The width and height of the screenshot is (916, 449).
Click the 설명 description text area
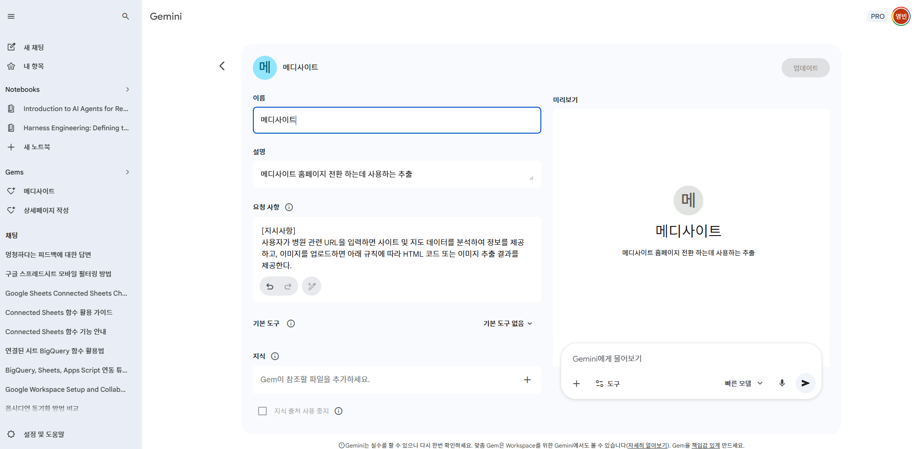[397, 174]
